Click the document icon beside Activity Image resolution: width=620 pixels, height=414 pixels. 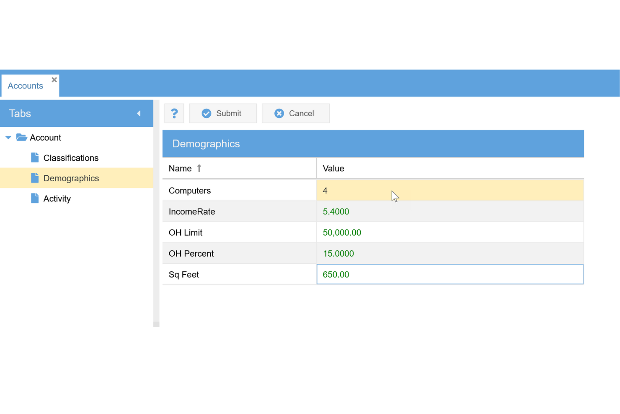tap(34, 198)
